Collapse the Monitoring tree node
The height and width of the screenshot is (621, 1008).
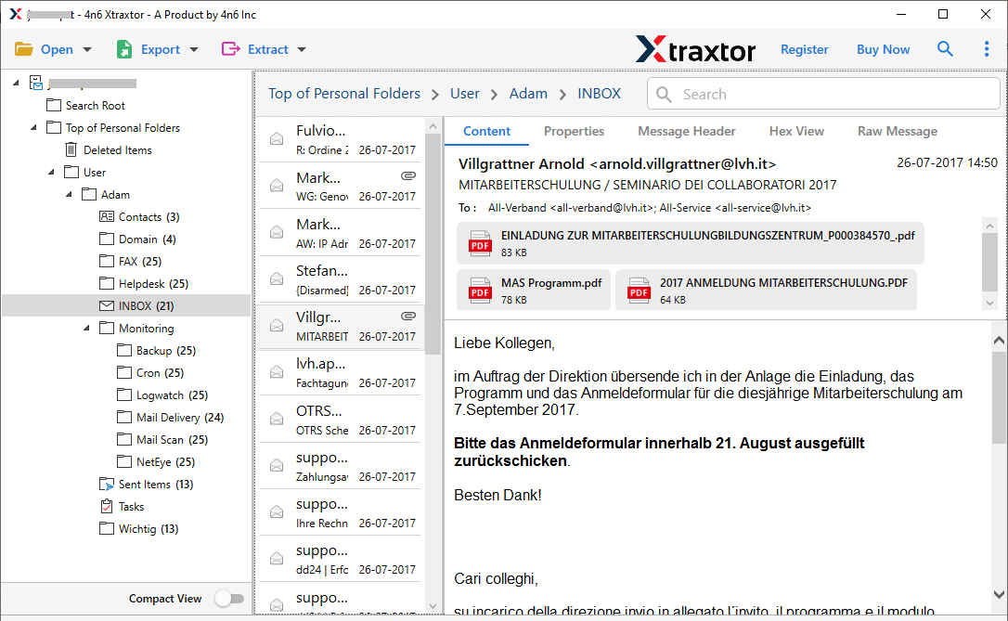[85, 328]
